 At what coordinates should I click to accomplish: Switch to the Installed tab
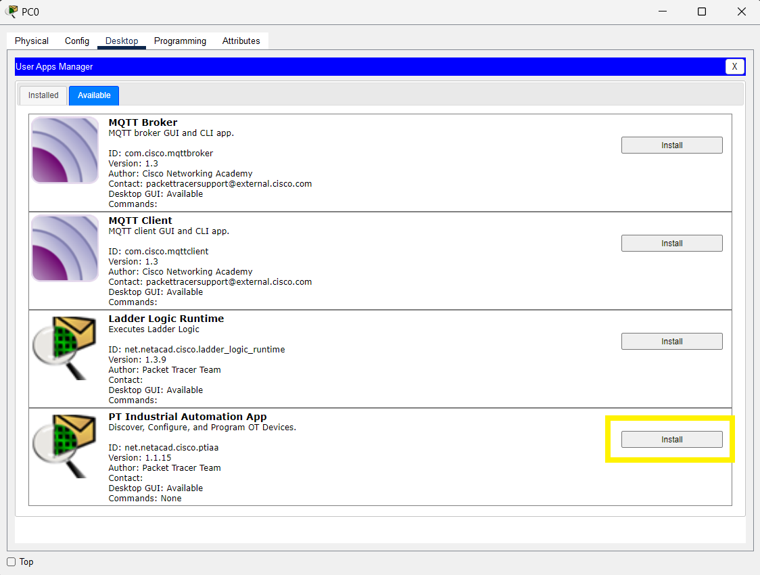(43, 95)
